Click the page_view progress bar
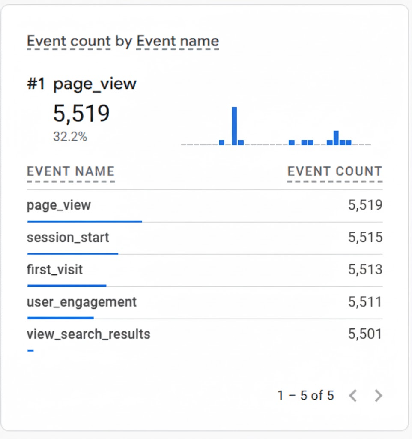This screenshot has height=439, width=412. [x=84, y=221]
